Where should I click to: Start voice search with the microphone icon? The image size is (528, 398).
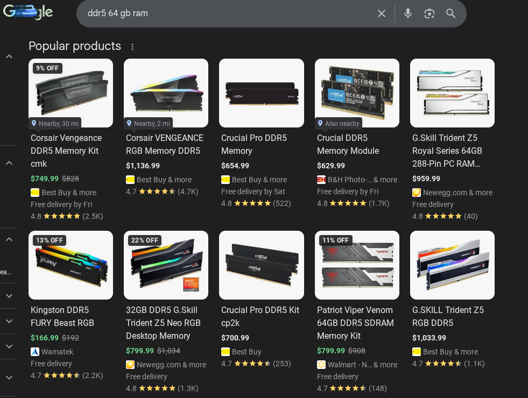point(408,13)
